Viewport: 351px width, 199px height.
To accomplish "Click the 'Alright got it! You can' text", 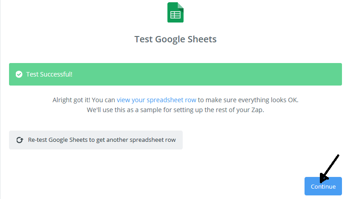I will tap(84, 100).
